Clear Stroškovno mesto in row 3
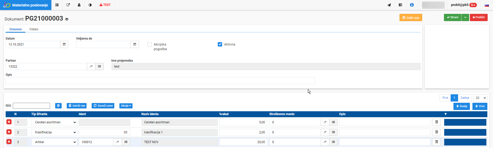This screenshot has height=148, width=493. [325, 142]
